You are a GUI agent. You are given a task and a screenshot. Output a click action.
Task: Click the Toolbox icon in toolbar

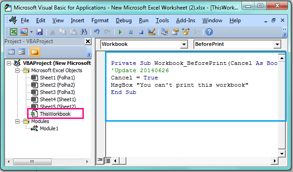(x=196, y=32)
